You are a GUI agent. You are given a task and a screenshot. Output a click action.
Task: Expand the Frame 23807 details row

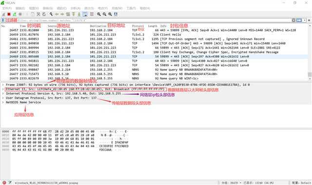coord(3,85)
